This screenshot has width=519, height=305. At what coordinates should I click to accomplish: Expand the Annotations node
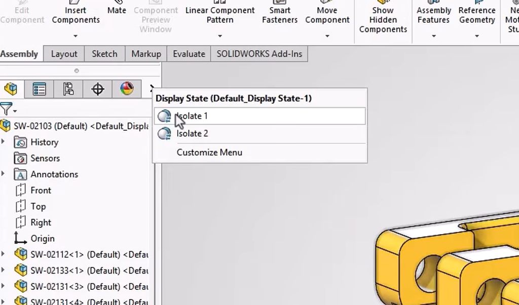point(3,174)
